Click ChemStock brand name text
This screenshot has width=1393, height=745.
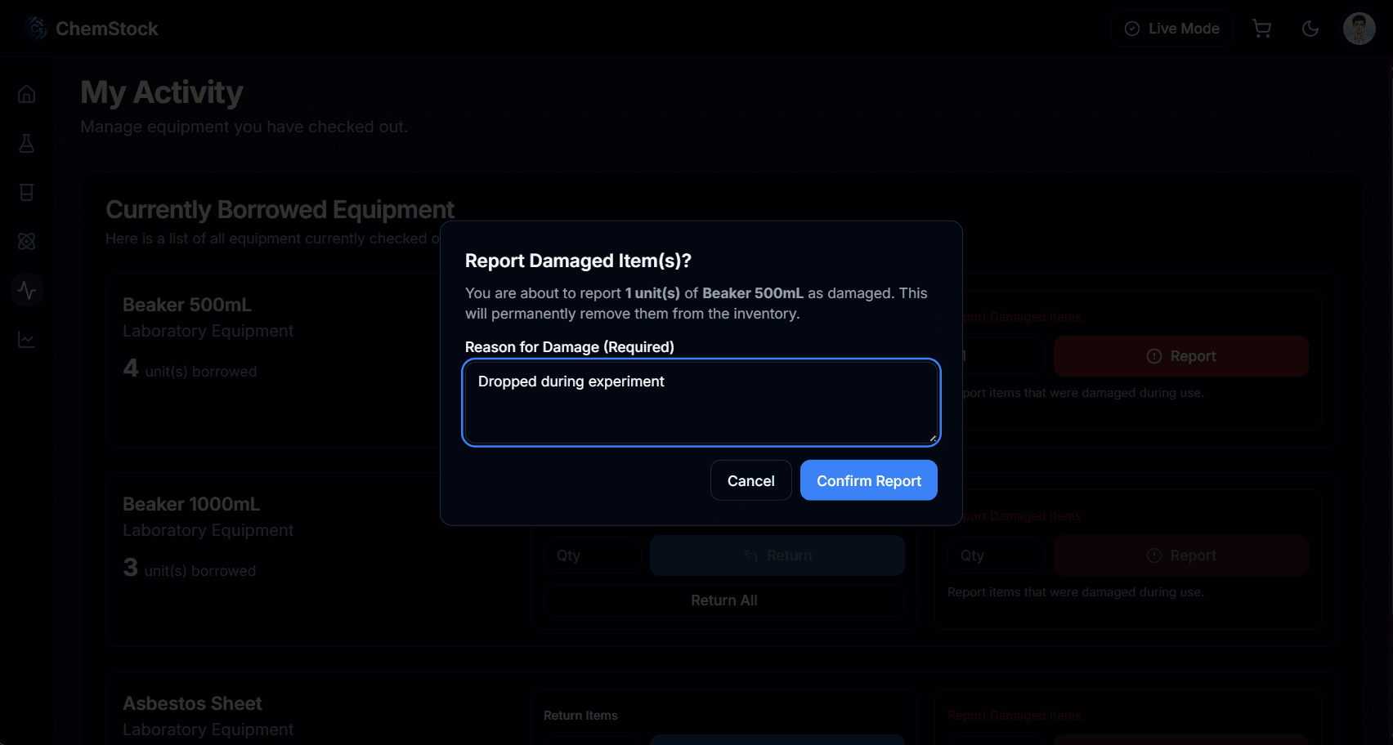click(x=106, y=29)
